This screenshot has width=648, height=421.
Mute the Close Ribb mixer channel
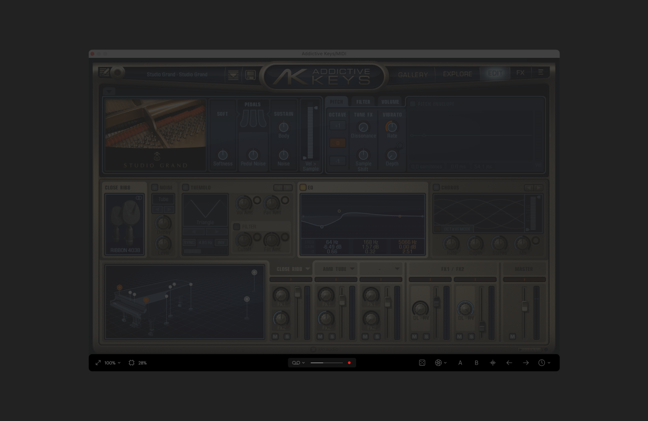coord(275,336)
